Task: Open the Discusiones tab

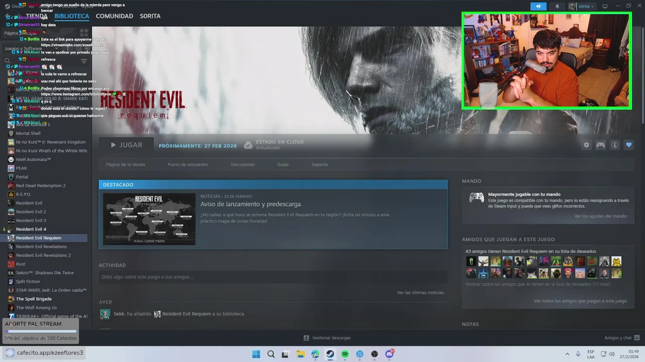Action: pyautogui.click(x=242, y=164)
